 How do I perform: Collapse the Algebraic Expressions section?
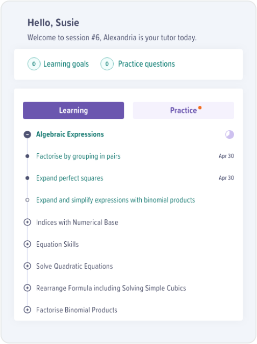(x=27, y=134)
